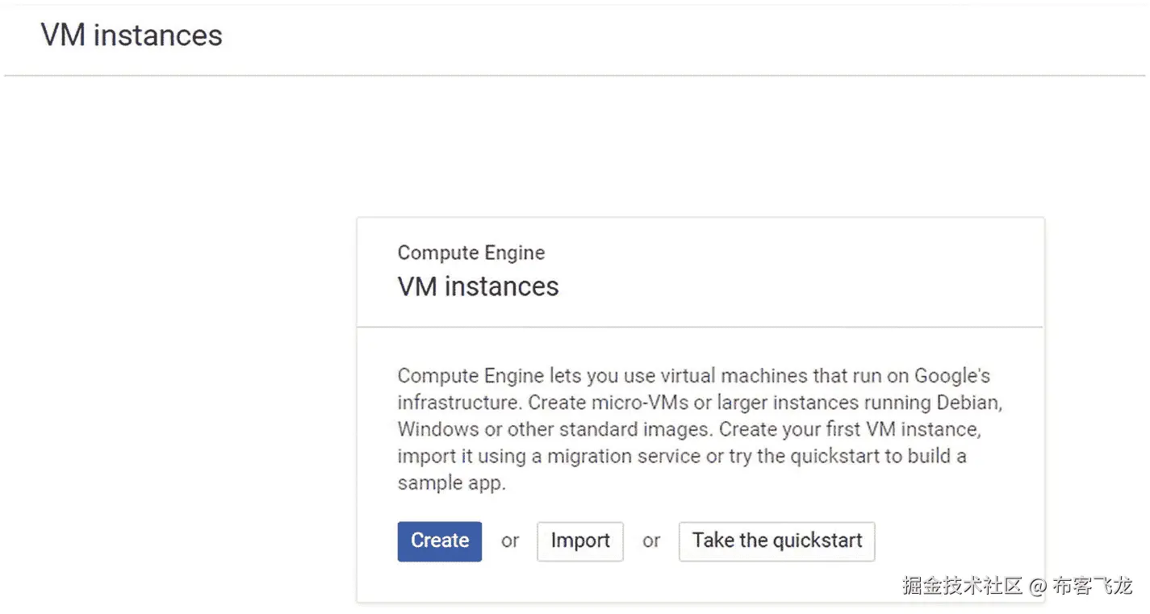Click the "or" before Take the quickstart
This screenshot has height=614, width=1150.
point(651,541)
